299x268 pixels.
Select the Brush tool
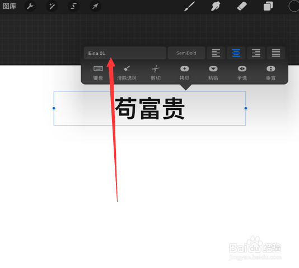(190, 6)
